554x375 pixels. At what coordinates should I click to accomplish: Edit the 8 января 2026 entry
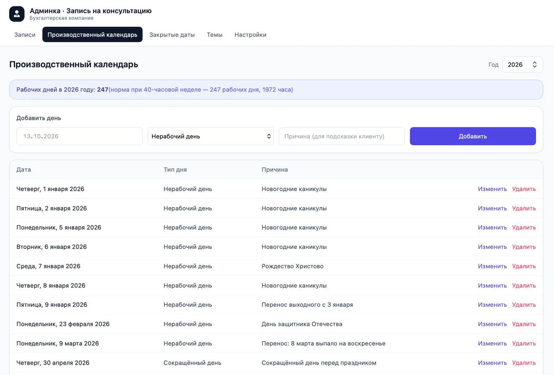point(492,285)
